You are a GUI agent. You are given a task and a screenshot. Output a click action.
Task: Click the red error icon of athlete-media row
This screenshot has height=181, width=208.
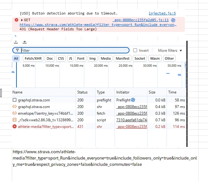15,126
